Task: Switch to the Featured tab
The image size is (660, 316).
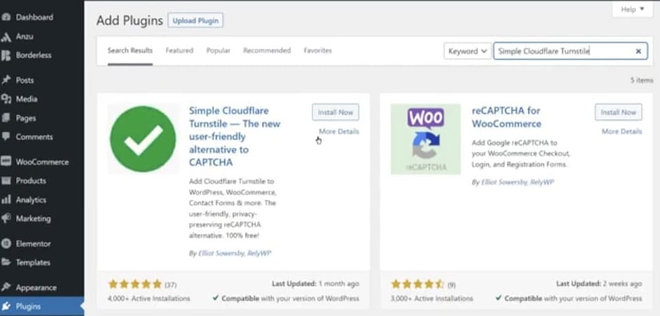Action: pyautogui.click(x=179, y=51)
